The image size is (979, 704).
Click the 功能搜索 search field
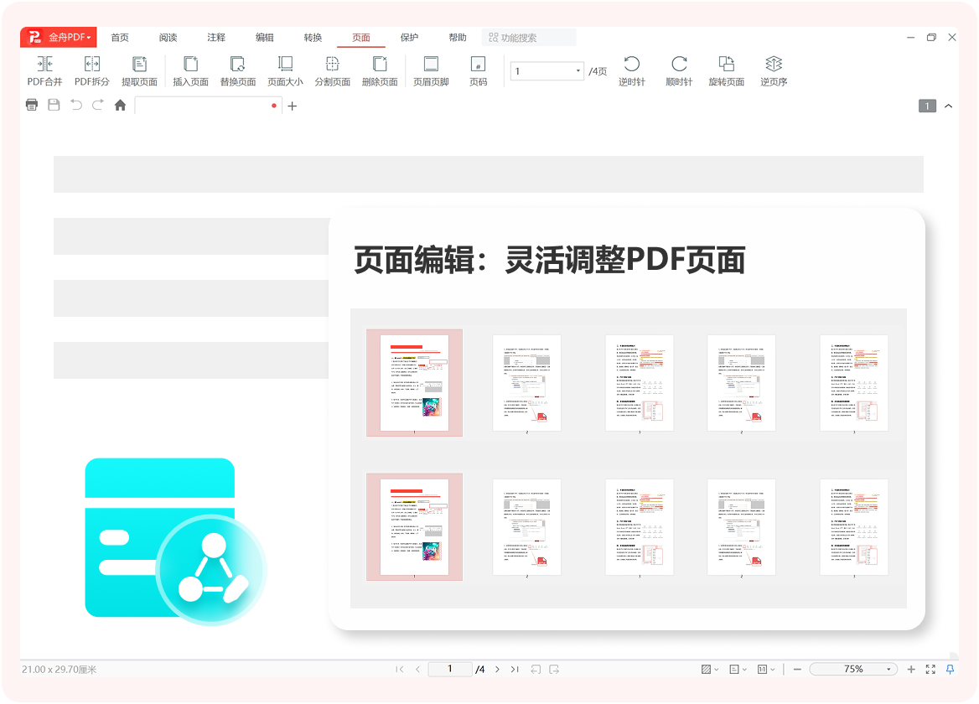[x=529, y=38]
